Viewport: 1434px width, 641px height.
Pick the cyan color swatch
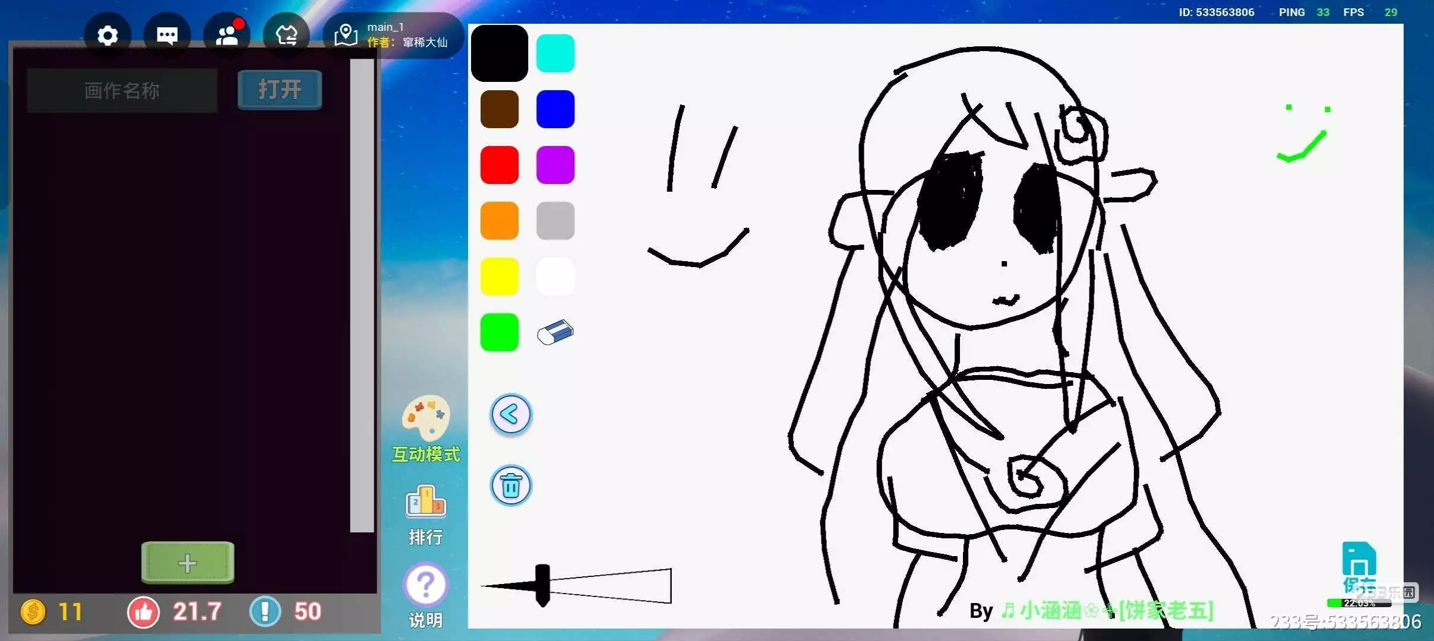[x=555, y=53]
